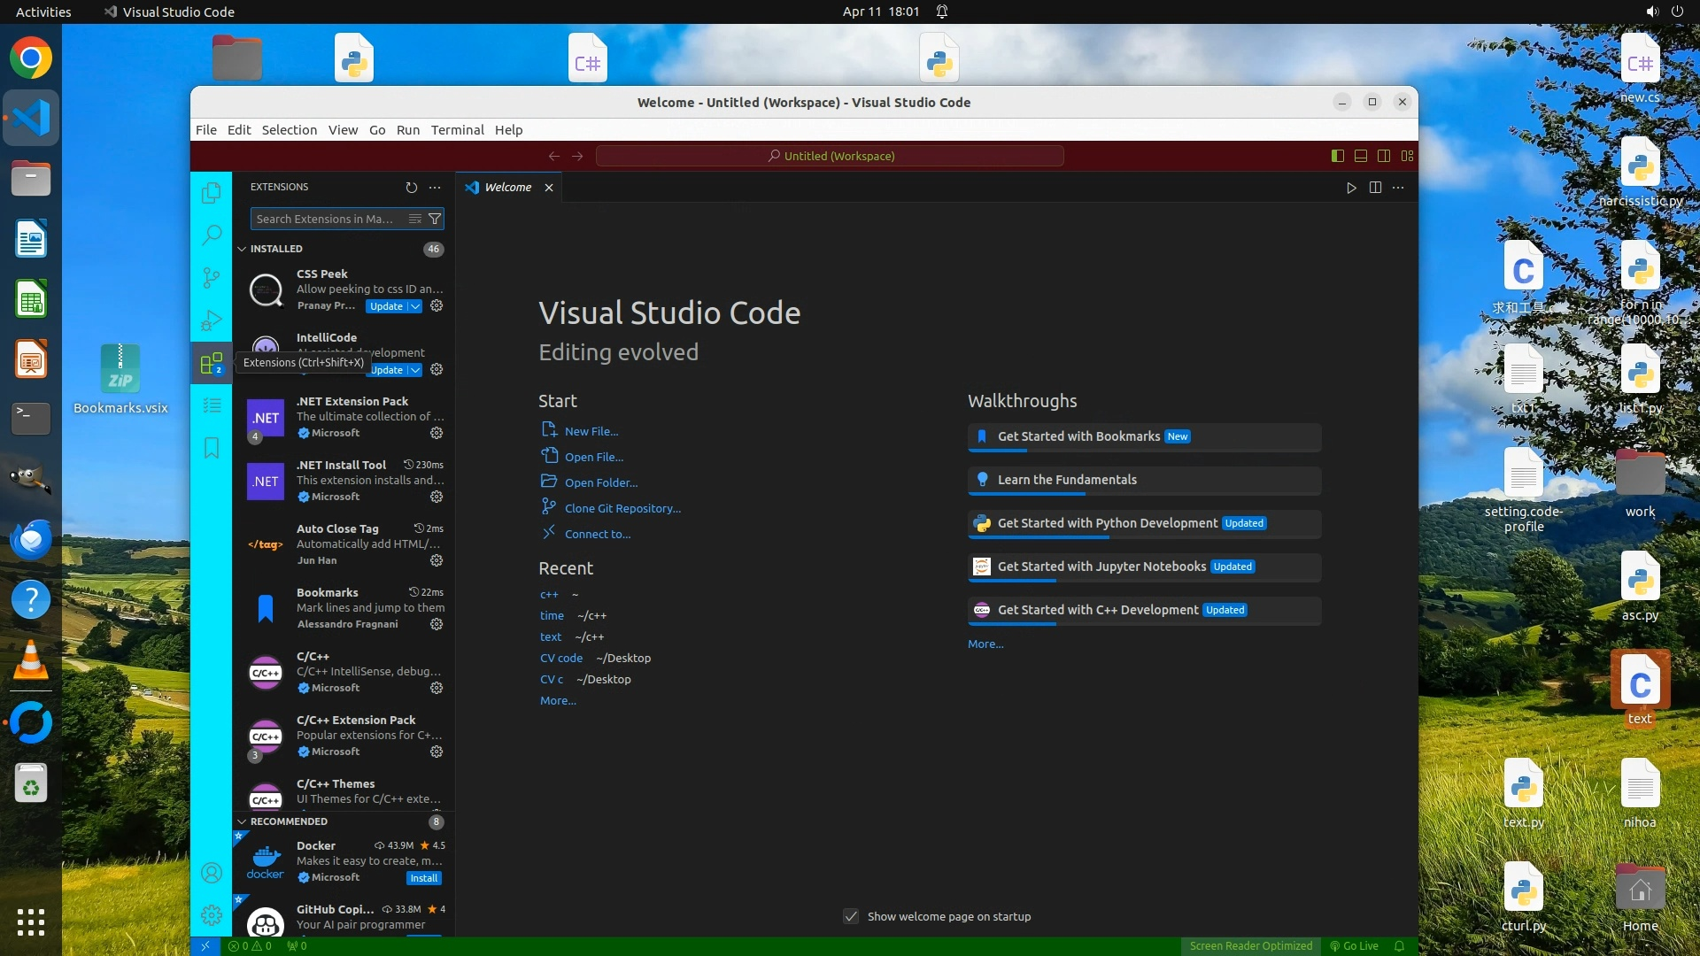
Task: Open CSS Peek Update dropdown arrow
Action: 415,306
